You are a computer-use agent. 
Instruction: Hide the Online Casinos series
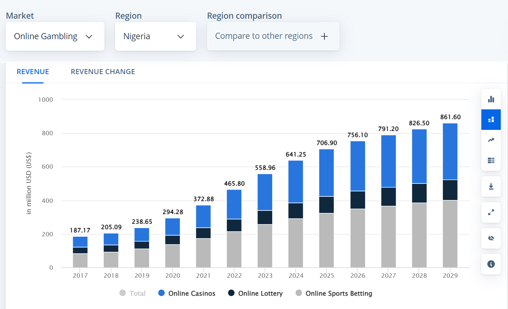click(x=186, y=293)
